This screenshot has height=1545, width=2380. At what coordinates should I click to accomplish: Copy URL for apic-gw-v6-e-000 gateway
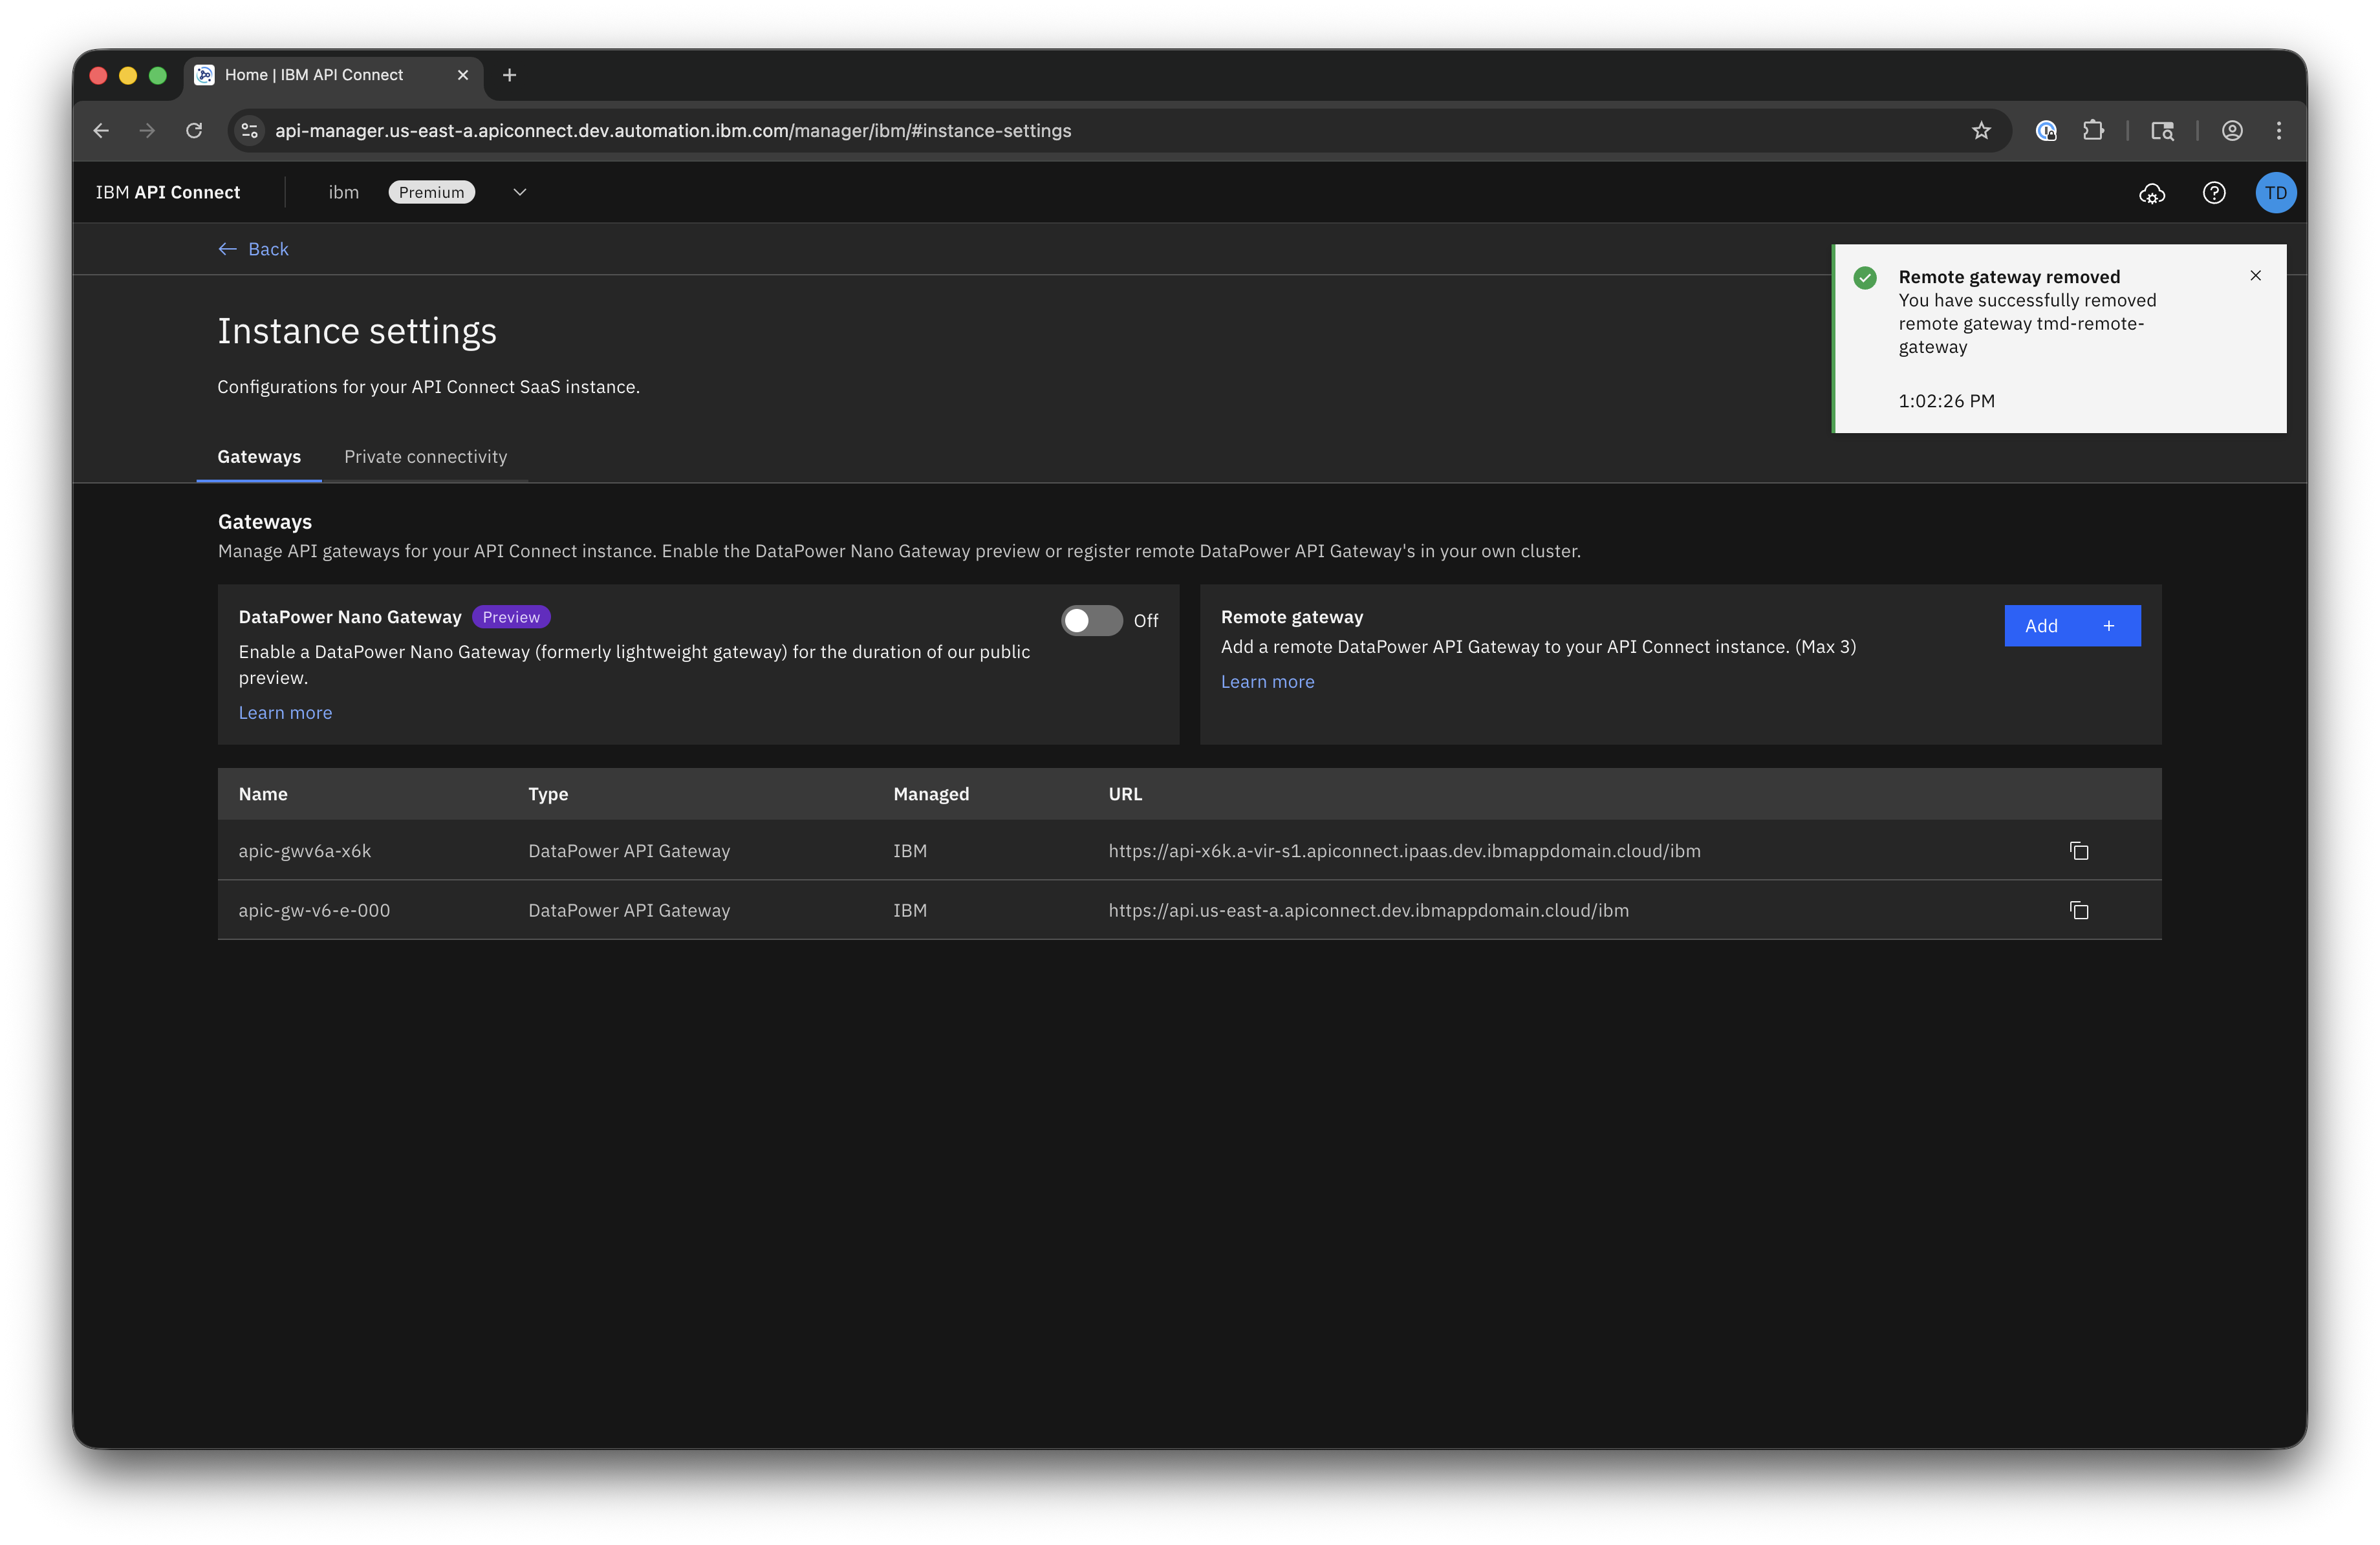[2079, 910]
